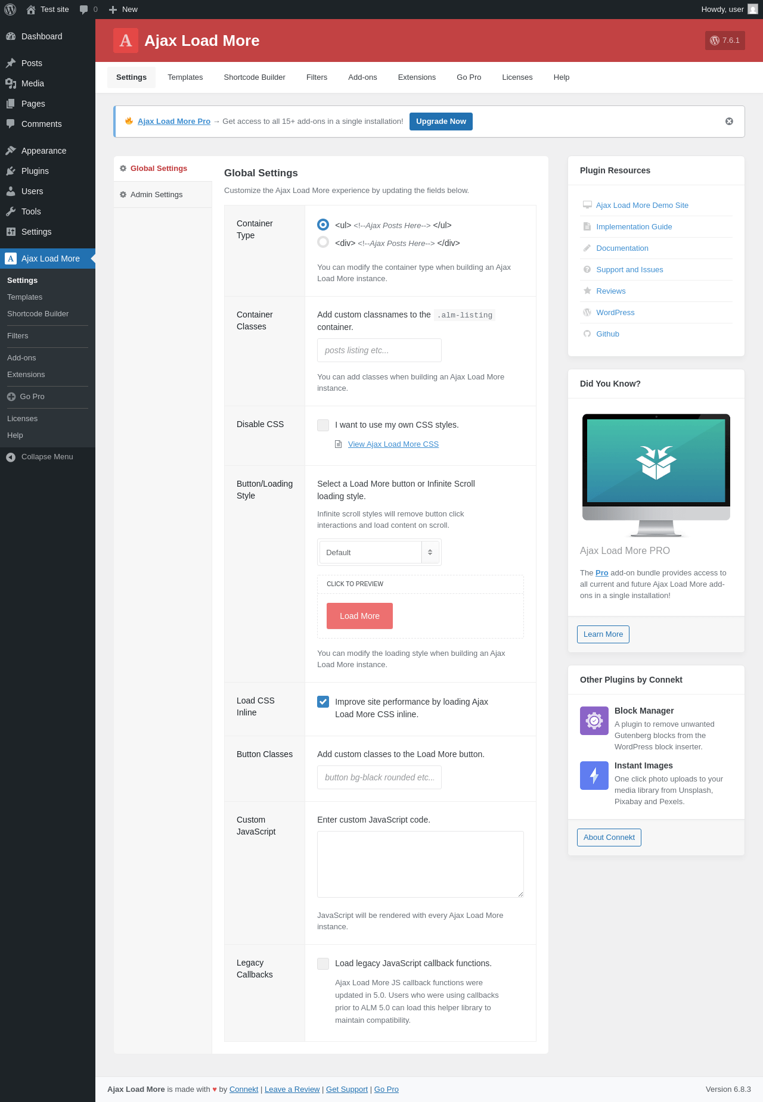Screen dimensions: 763x1102
Task: Open the user avatar in admin bar
Action: (x=753, y=10)
